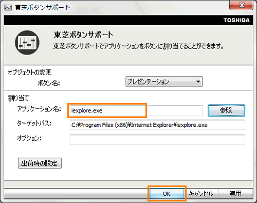Click the オブジェクトの変更 section label
Screen dimensions: 257x203
(x=30, y=72)
